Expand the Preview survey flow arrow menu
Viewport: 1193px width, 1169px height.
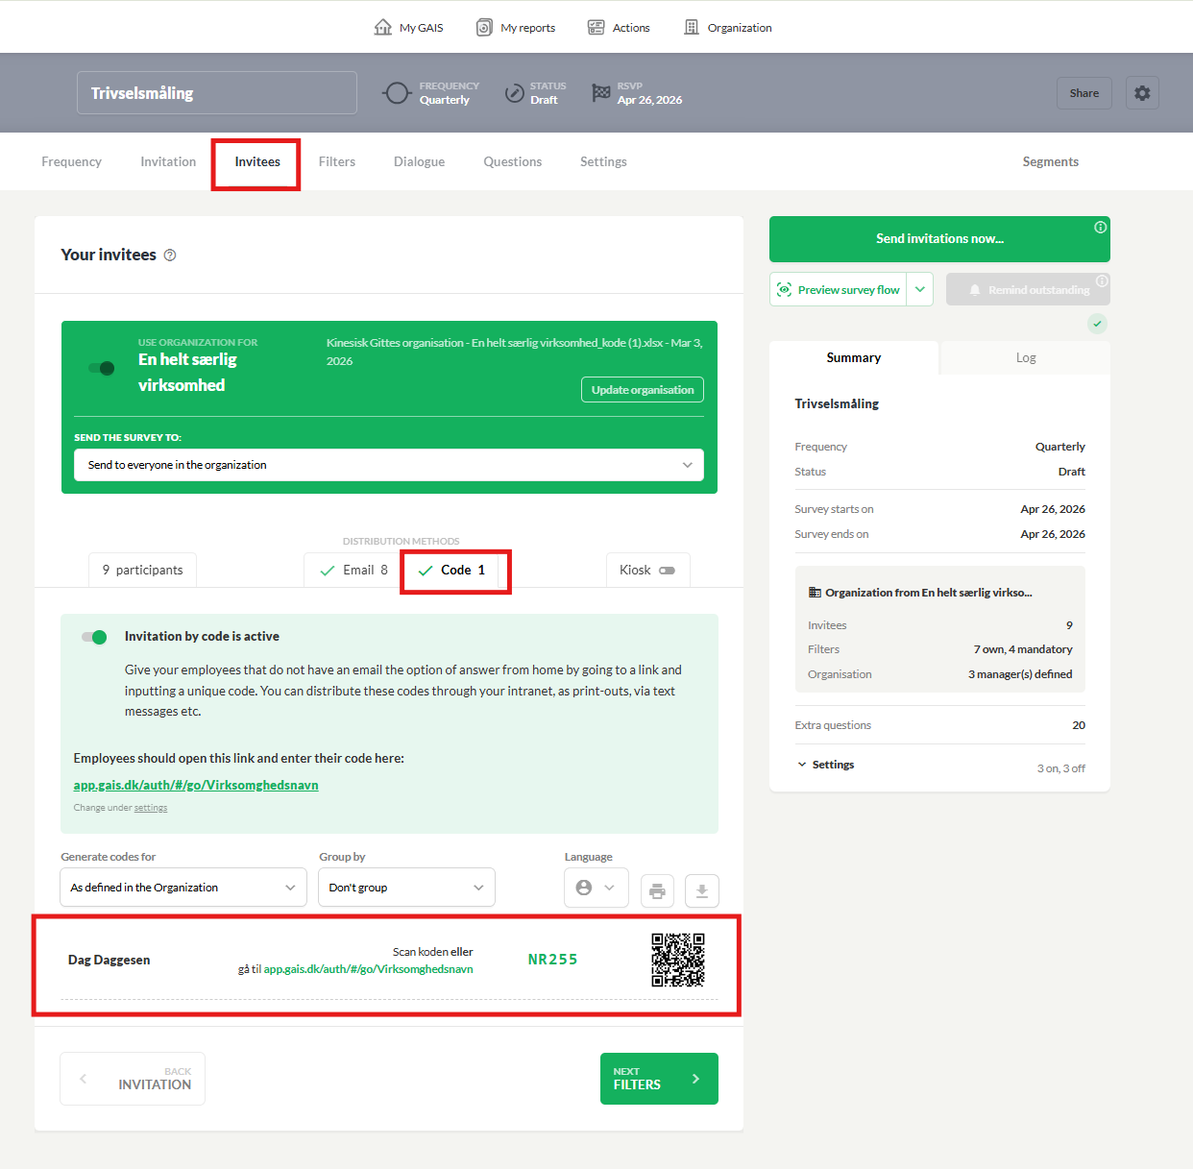click(x=920, y=289)
